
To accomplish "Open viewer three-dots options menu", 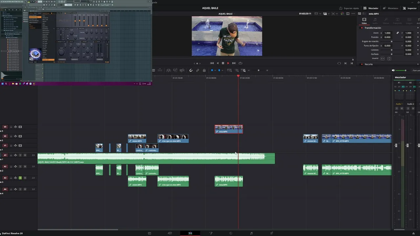I will [352, 13].
